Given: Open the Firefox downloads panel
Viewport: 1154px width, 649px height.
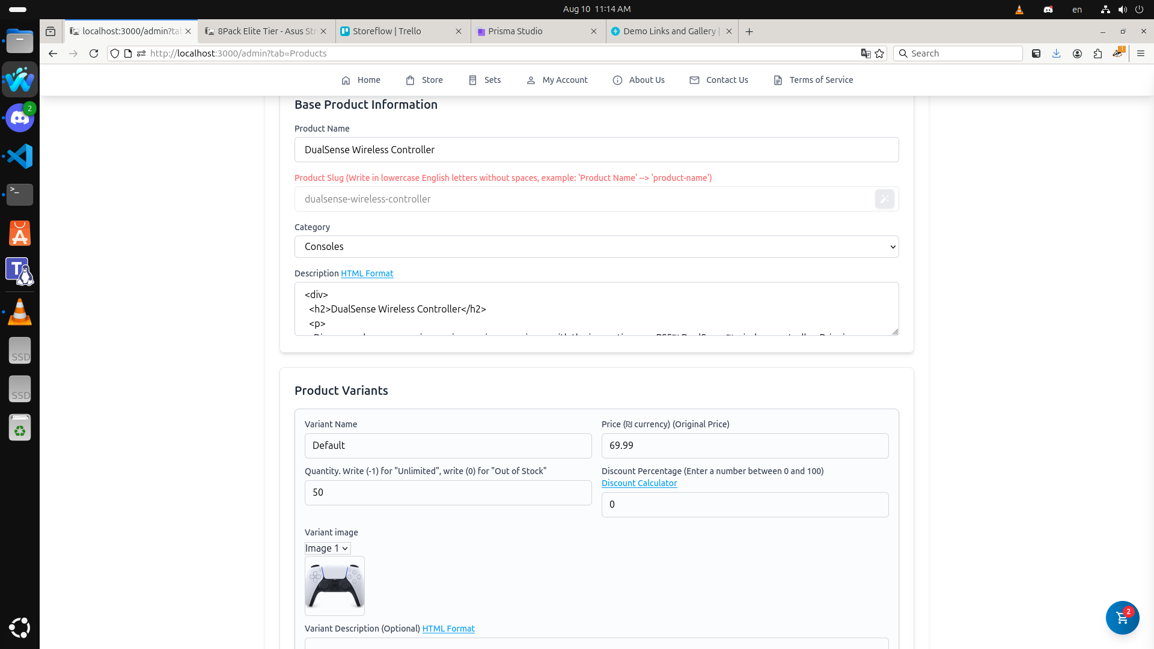Looking at the screenshot, I should [1057, 53].
